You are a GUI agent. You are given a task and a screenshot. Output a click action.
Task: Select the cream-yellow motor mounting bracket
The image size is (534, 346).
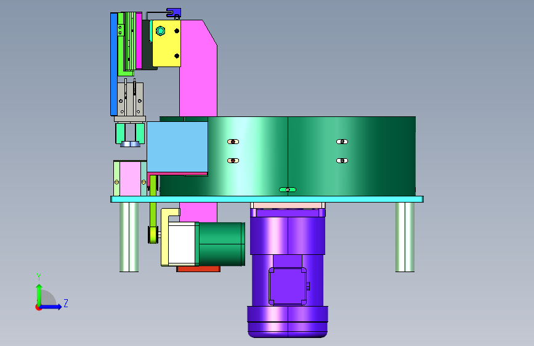165,238
